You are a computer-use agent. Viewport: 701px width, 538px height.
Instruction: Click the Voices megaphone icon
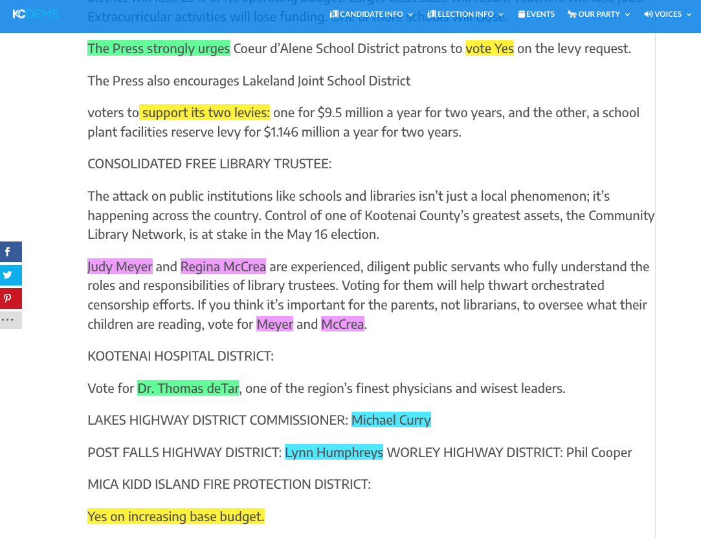[648, 14]
